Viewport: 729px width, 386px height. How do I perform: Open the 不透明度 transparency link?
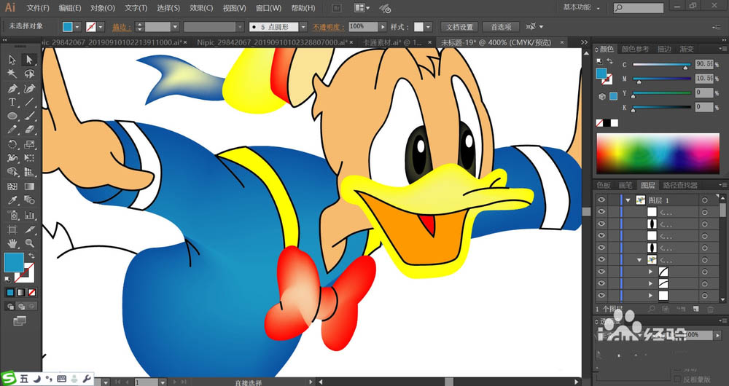click(329, 27)
